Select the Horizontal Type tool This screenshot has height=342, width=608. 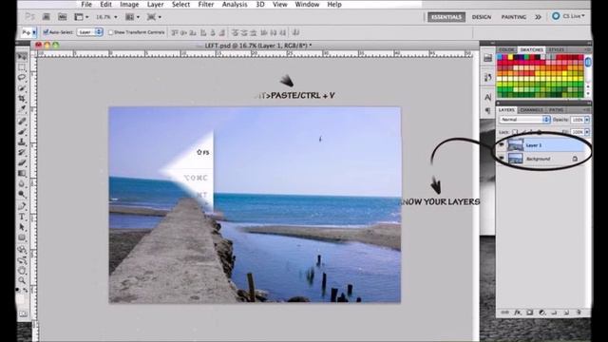pyautogui.click(x=22, y=217)
